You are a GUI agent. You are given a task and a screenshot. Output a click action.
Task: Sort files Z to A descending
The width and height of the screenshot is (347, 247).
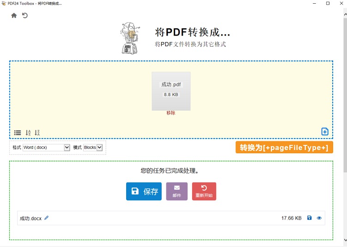tap(37, 133)
